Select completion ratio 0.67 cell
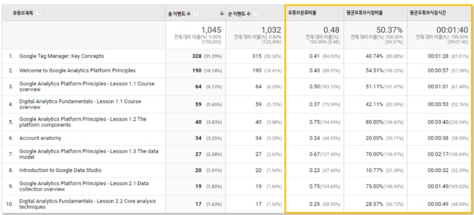The width and height of the screenshot is (474, 215). click(314, 154)
